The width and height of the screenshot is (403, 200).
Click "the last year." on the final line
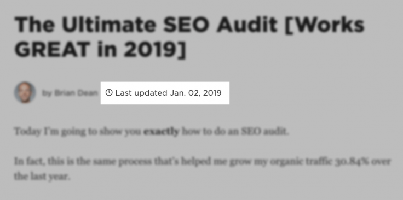click(42, 177)
